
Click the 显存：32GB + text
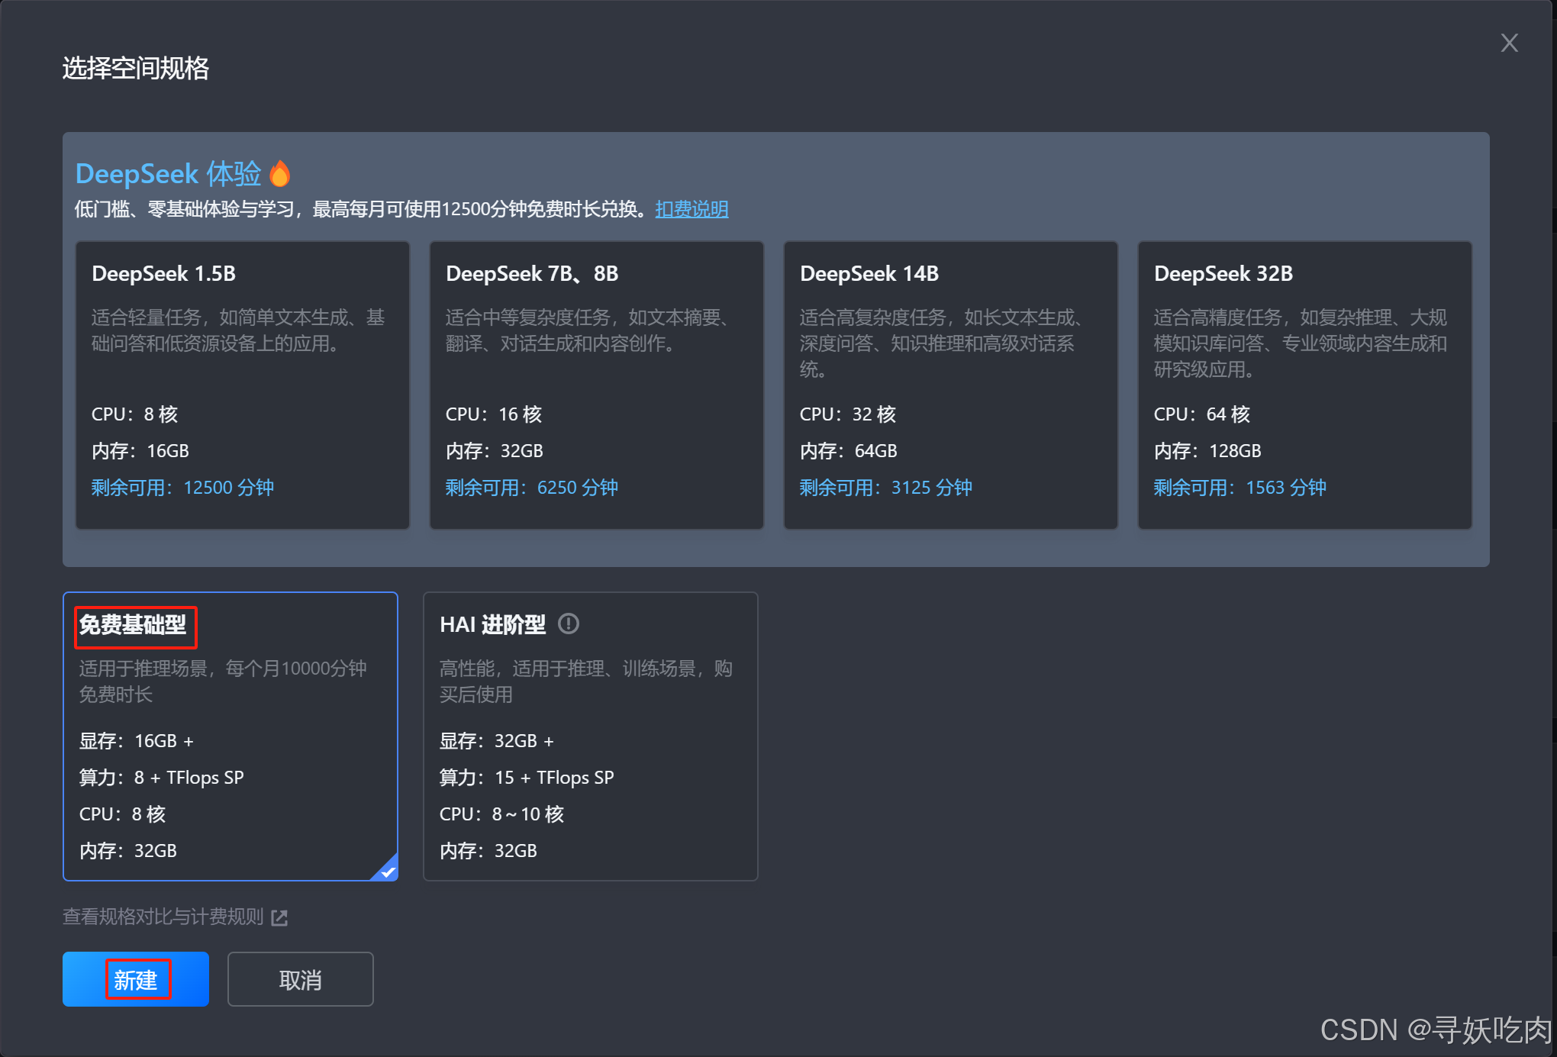point(497,741)
